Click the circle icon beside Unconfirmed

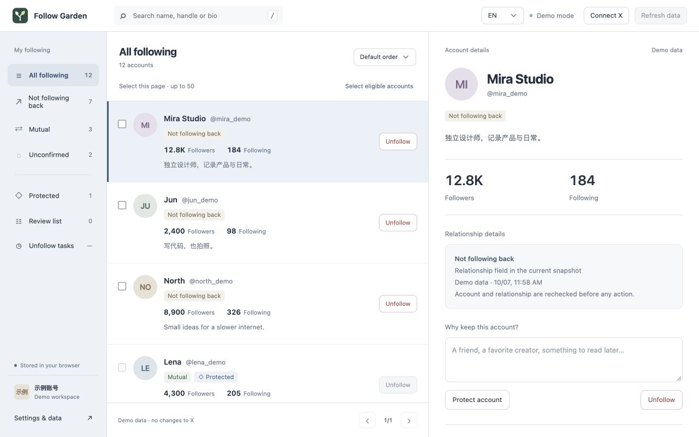[19, 156]
